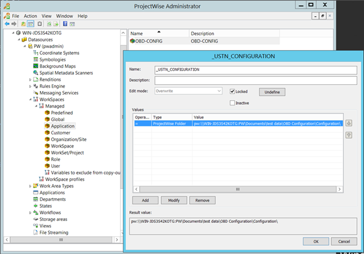Select the ProjectWise Folder value row
Image resolution: width=364 pixels, height=254 pixels.
[x=238, y=124]
